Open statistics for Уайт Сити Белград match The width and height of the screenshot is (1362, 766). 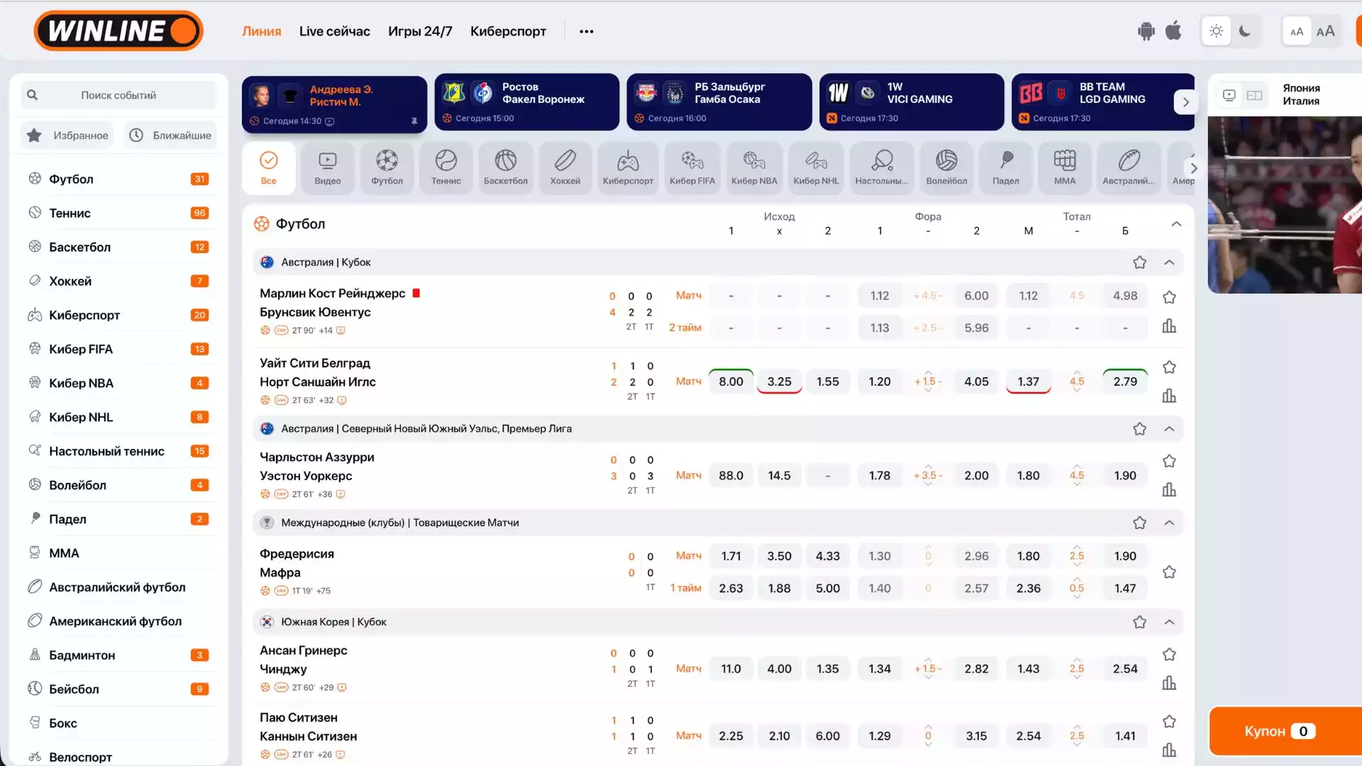pos(1169,396)
